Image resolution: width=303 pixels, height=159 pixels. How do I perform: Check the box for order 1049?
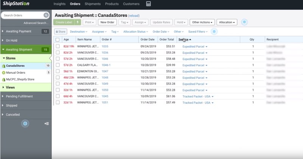[58, 84]
